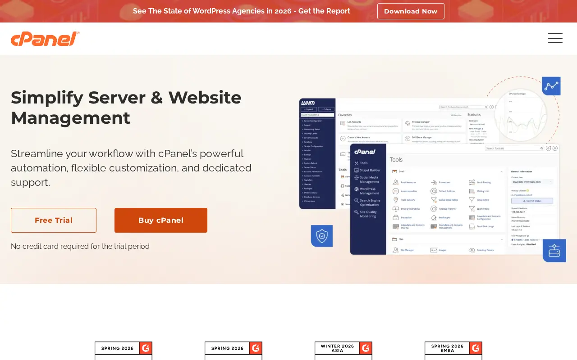
Task: Click the WHM Expand button in the preview
Action: [309, 109]
